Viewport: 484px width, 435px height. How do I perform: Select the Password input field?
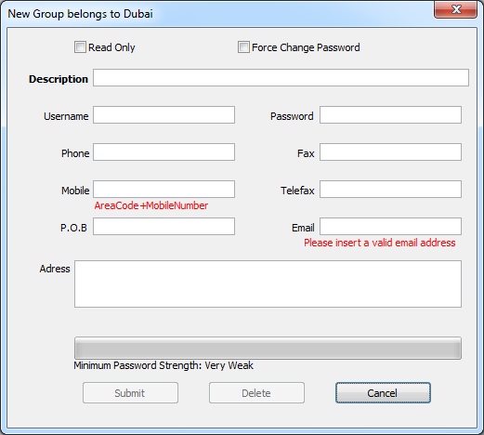(390, 115)
